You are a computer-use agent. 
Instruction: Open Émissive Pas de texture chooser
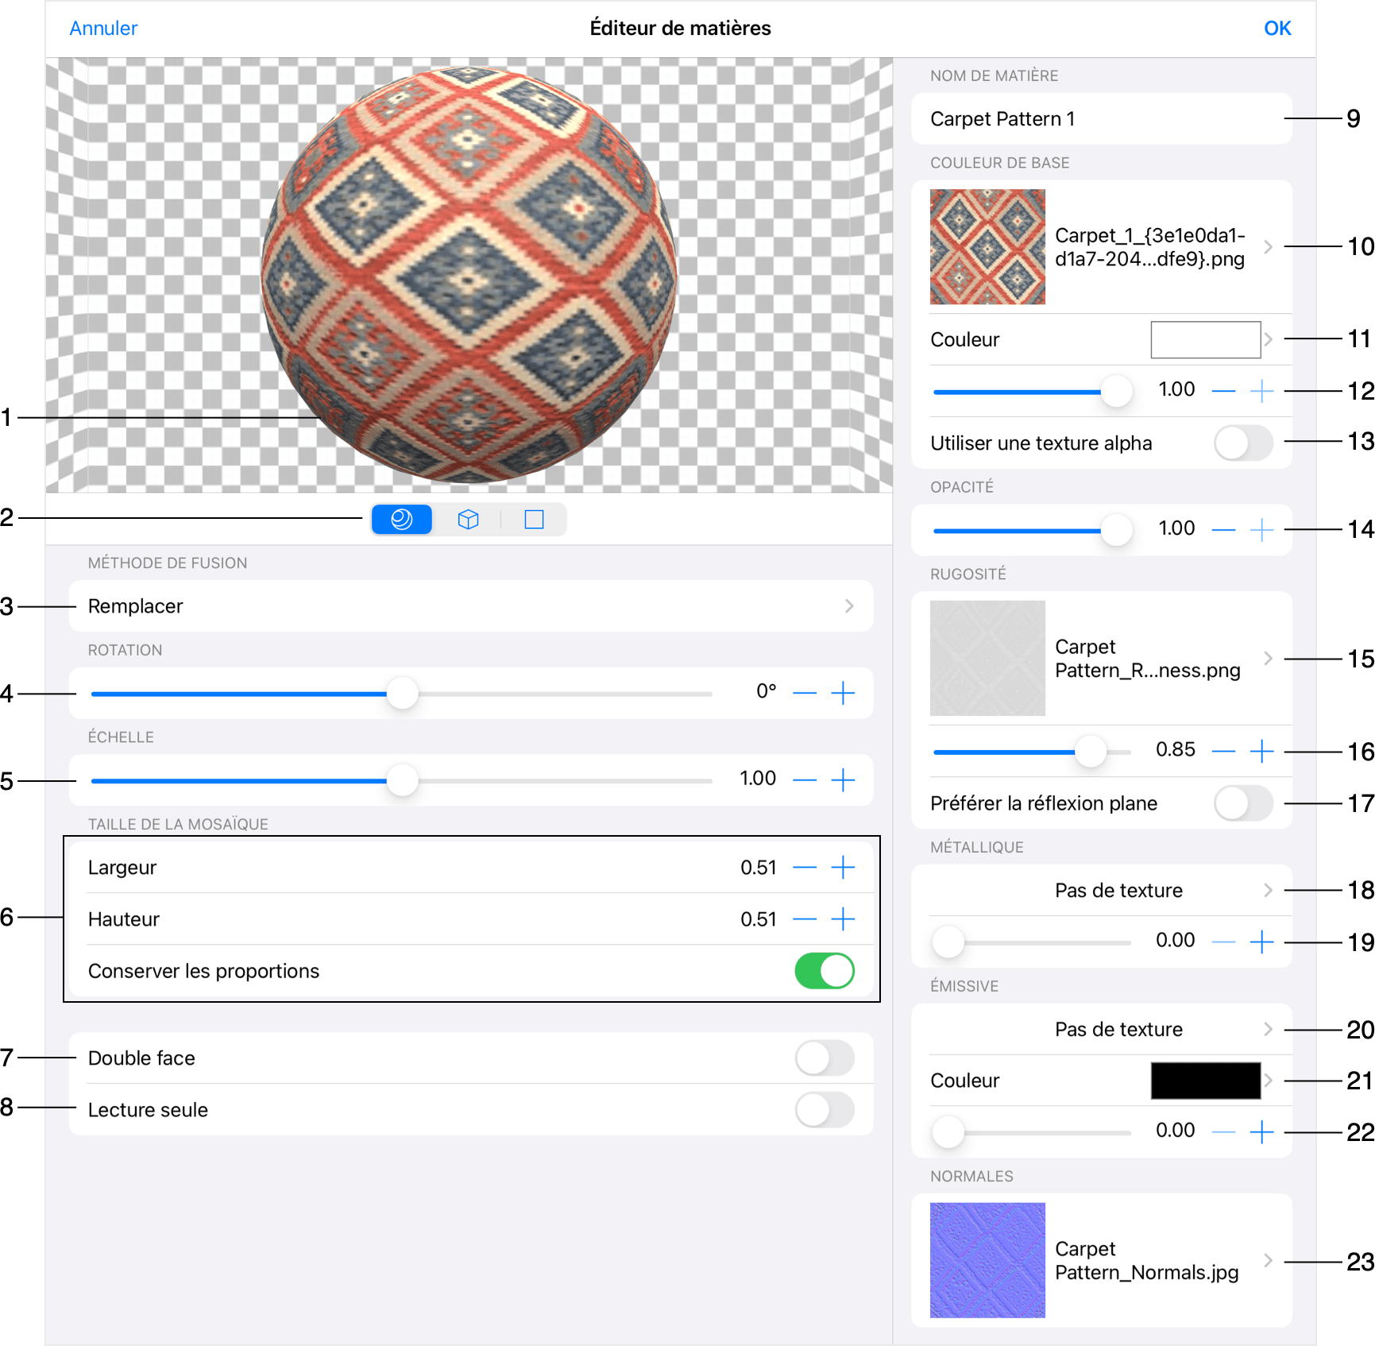pyautogui.click(x=1102, y=1030)
